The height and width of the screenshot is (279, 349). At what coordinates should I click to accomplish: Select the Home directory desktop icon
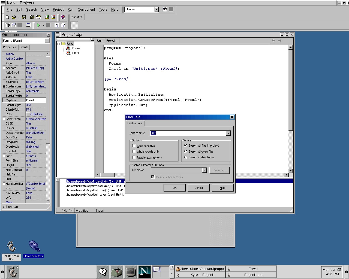click(x=34, y=249)
